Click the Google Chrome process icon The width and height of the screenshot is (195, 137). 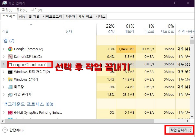pos(10,49)
